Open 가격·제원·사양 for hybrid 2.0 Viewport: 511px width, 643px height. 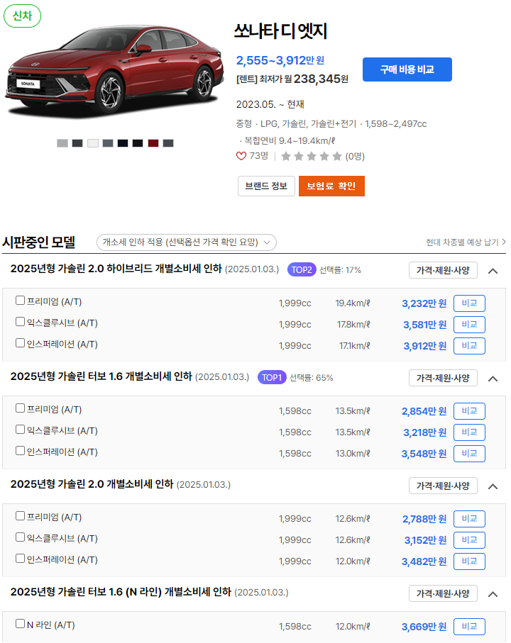click(443, 270)
